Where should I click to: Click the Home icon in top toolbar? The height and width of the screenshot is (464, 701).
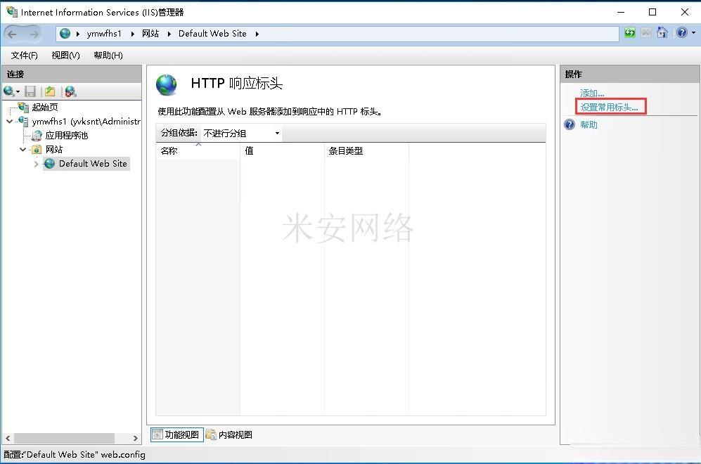662,32
